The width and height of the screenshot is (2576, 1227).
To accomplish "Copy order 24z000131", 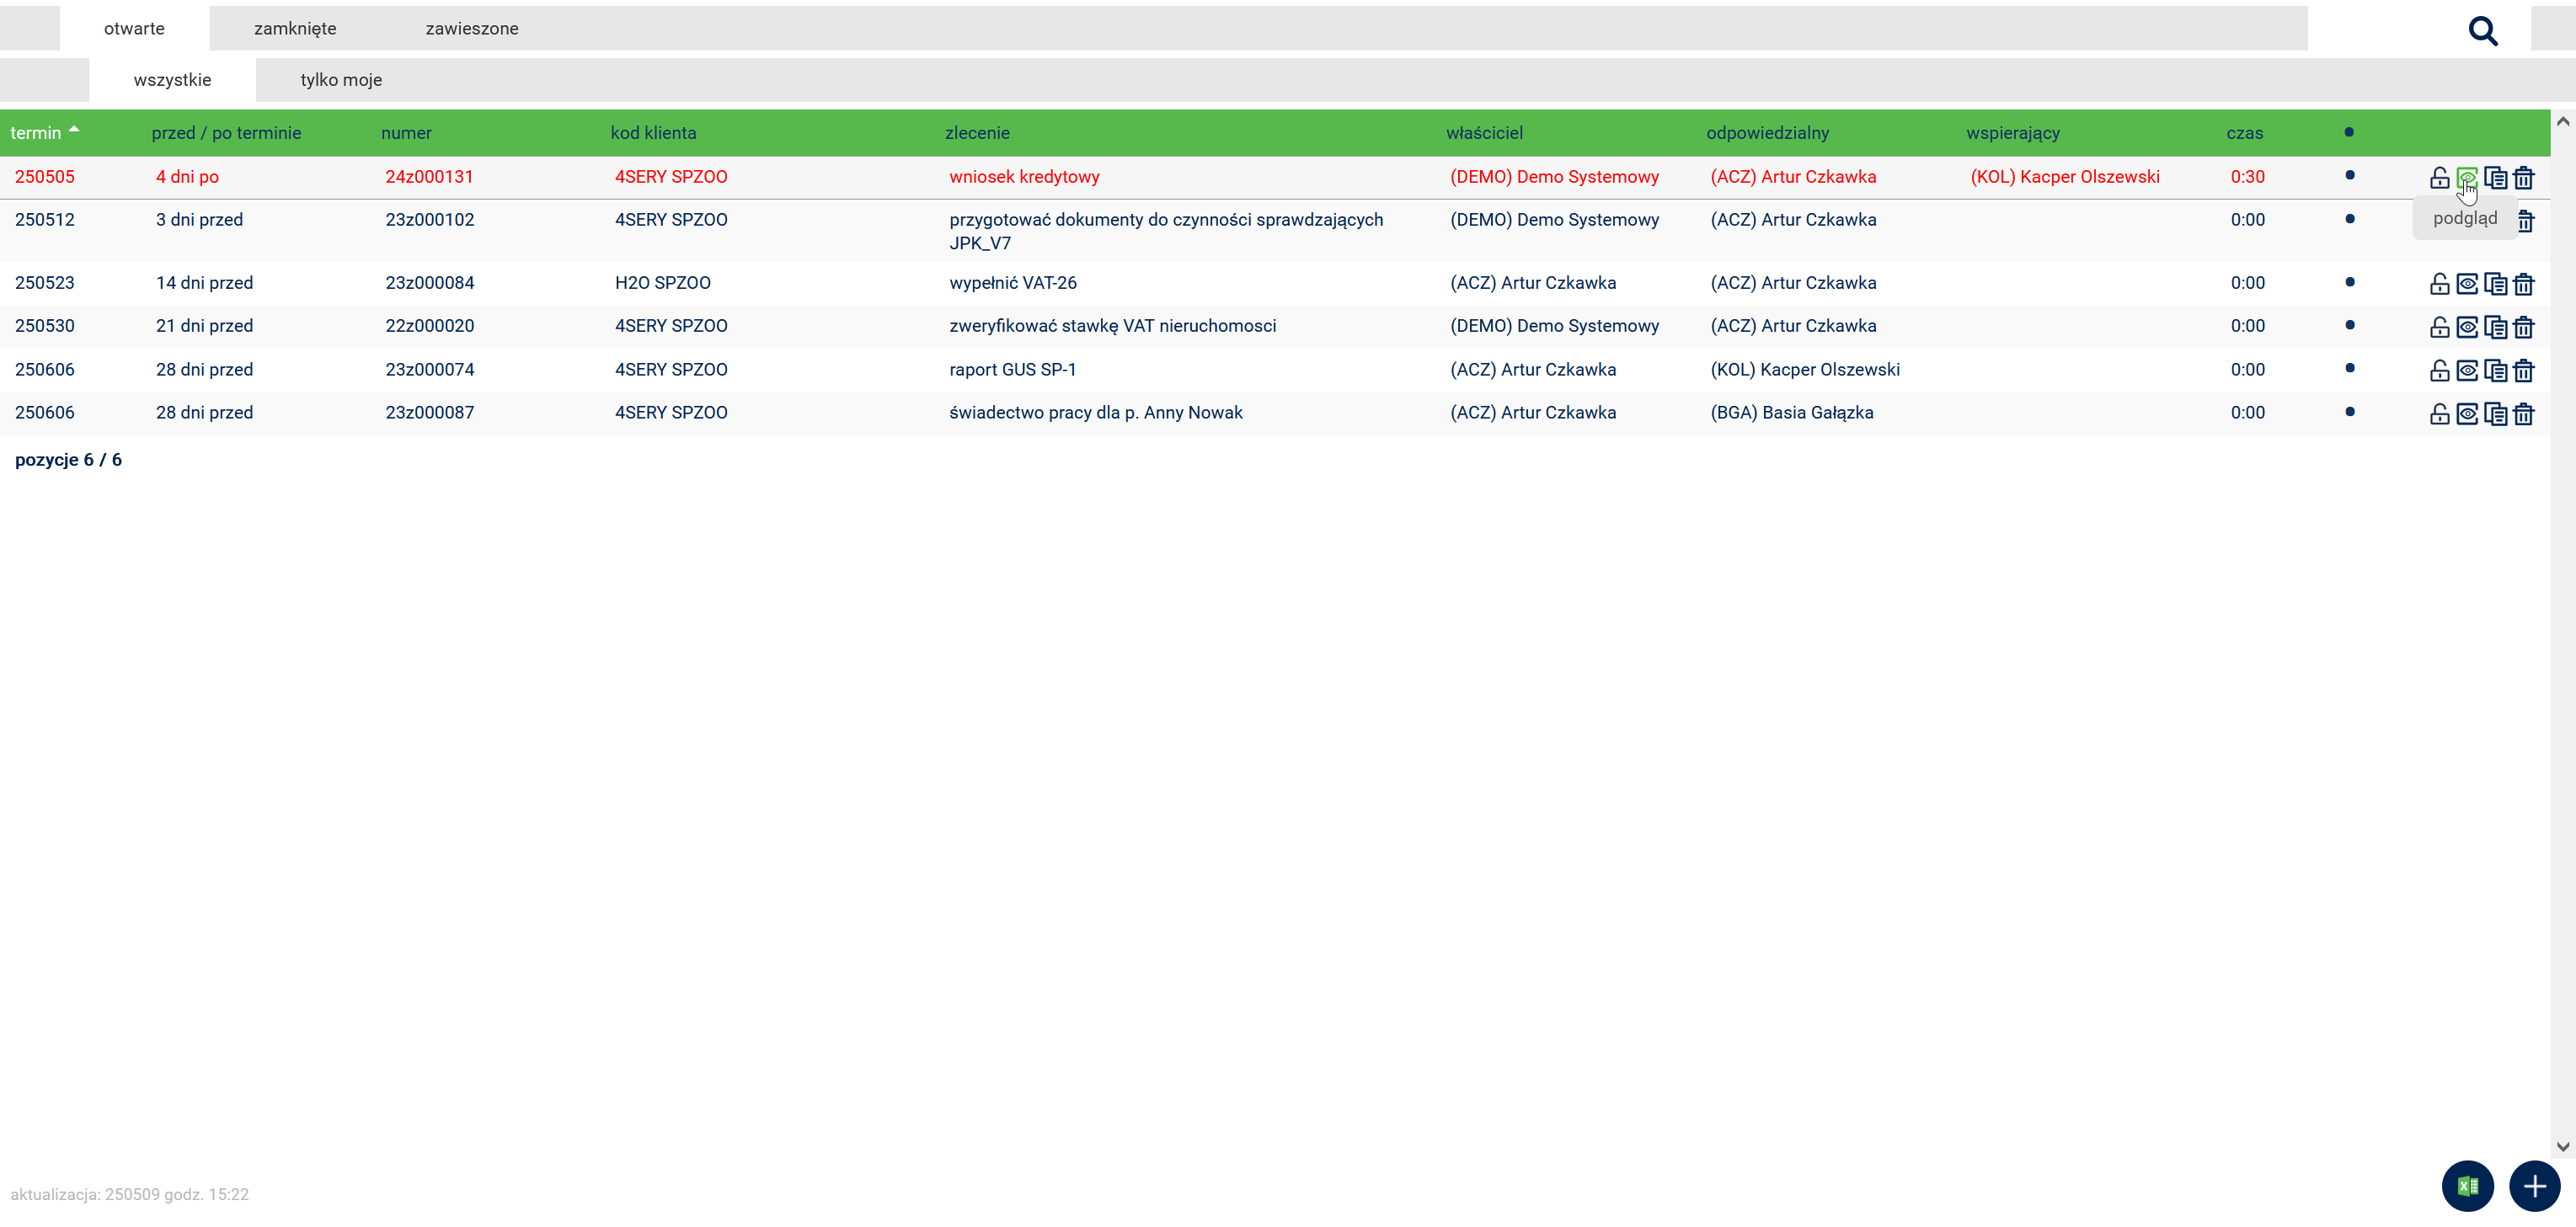I will [x=2495, y=178].
